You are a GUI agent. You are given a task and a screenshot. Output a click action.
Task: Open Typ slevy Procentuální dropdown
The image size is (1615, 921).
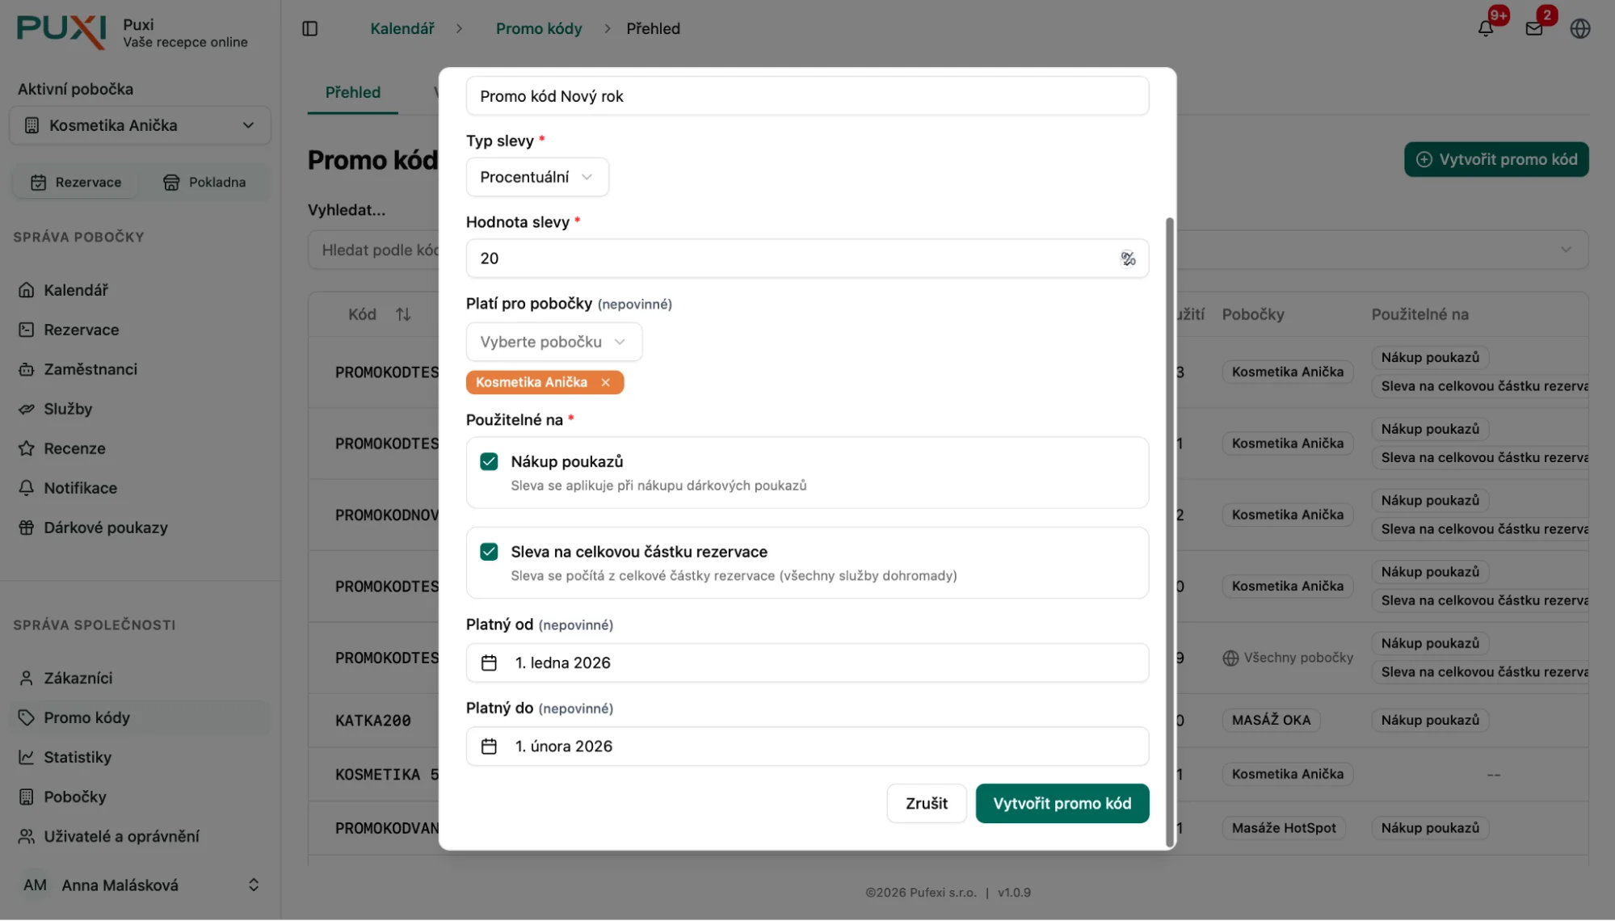click(536, 177)
